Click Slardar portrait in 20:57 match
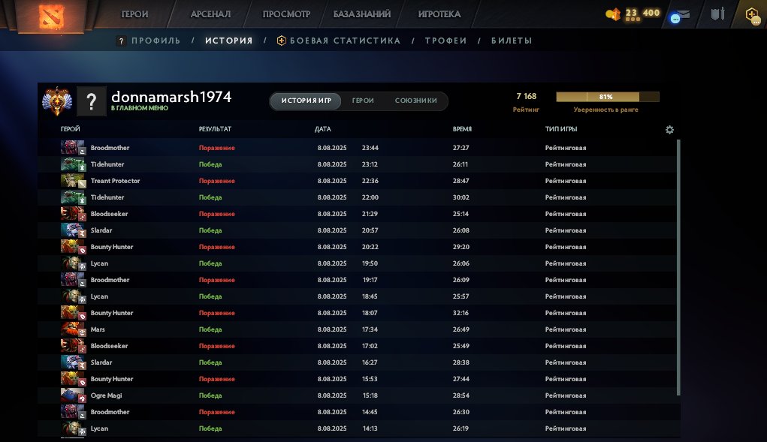Image resolution: width=767 pixels, height=442 pixels. (73, 230)
